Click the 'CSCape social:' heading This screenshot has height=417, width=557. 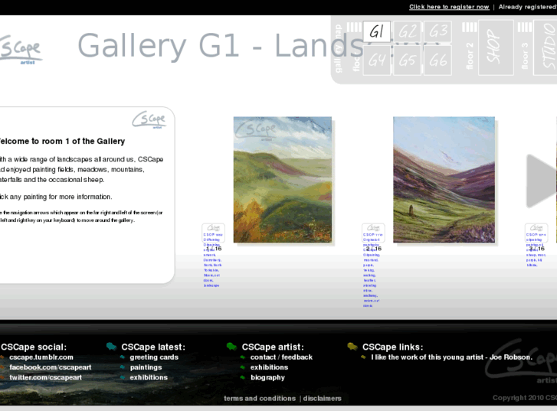[x=34, y=347]
